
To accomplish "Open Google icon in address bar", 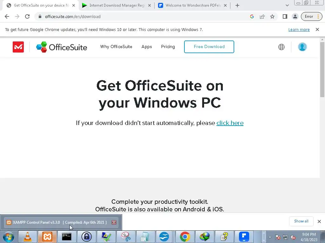I will click(252, 16).
